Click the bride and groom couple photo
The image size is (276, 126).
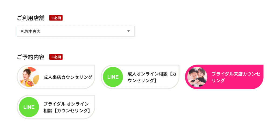pyautogui.click(x=197, y=77)
